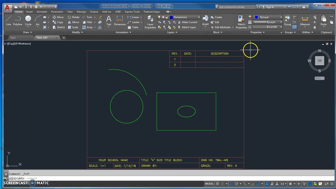Viewport: 336px width, 189px height.
Task: Activate the Scale command
Action: [73, 27]
